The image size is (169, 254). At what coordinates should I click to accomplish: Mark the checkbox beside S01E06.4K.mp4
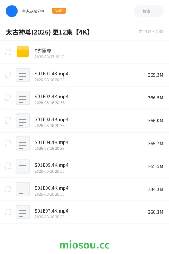point(8,189)
